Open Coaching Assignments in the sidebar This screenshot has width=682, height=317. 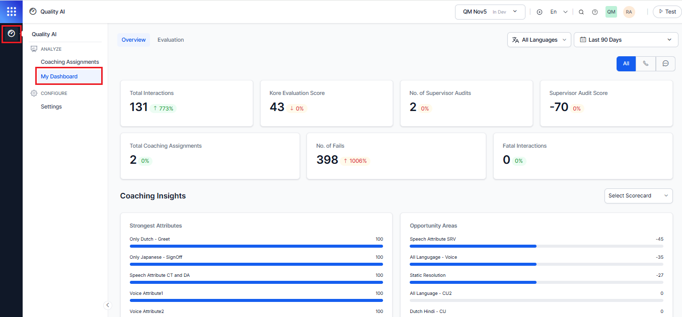pyautogui.click(x=69, y=61)
